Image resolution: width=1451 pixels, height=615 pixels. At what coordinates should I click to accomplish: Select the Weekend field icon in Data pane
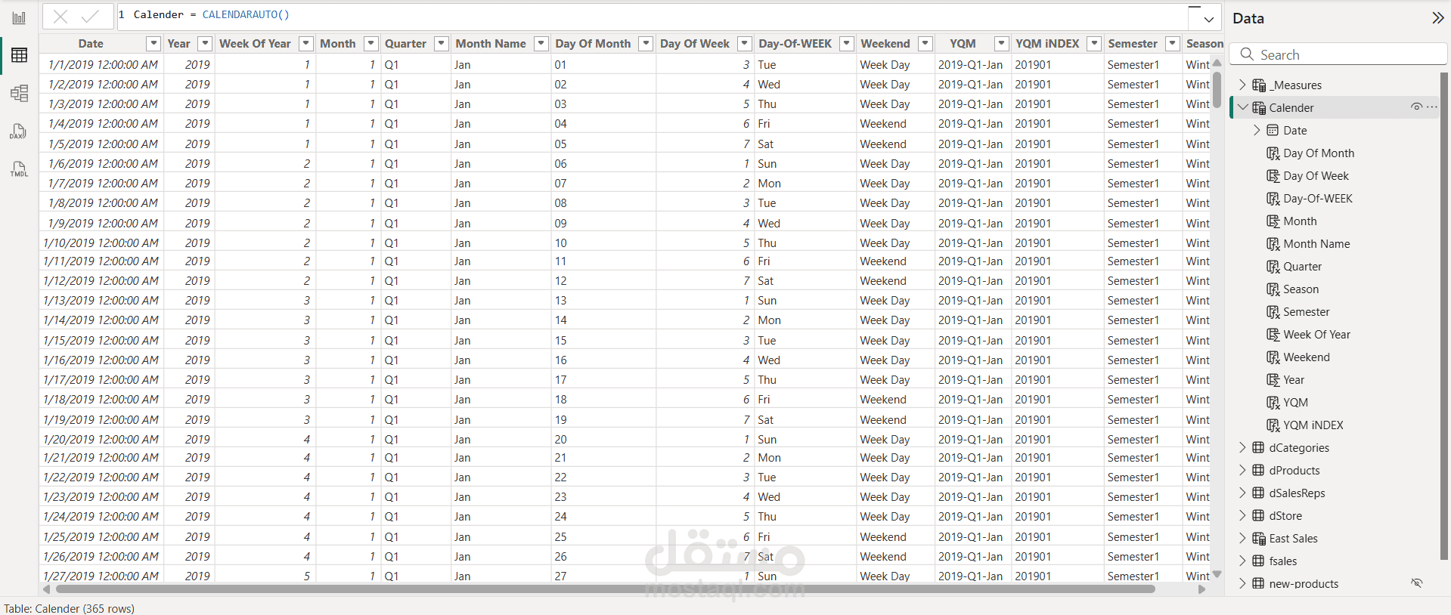click(x=1273, y=357)
